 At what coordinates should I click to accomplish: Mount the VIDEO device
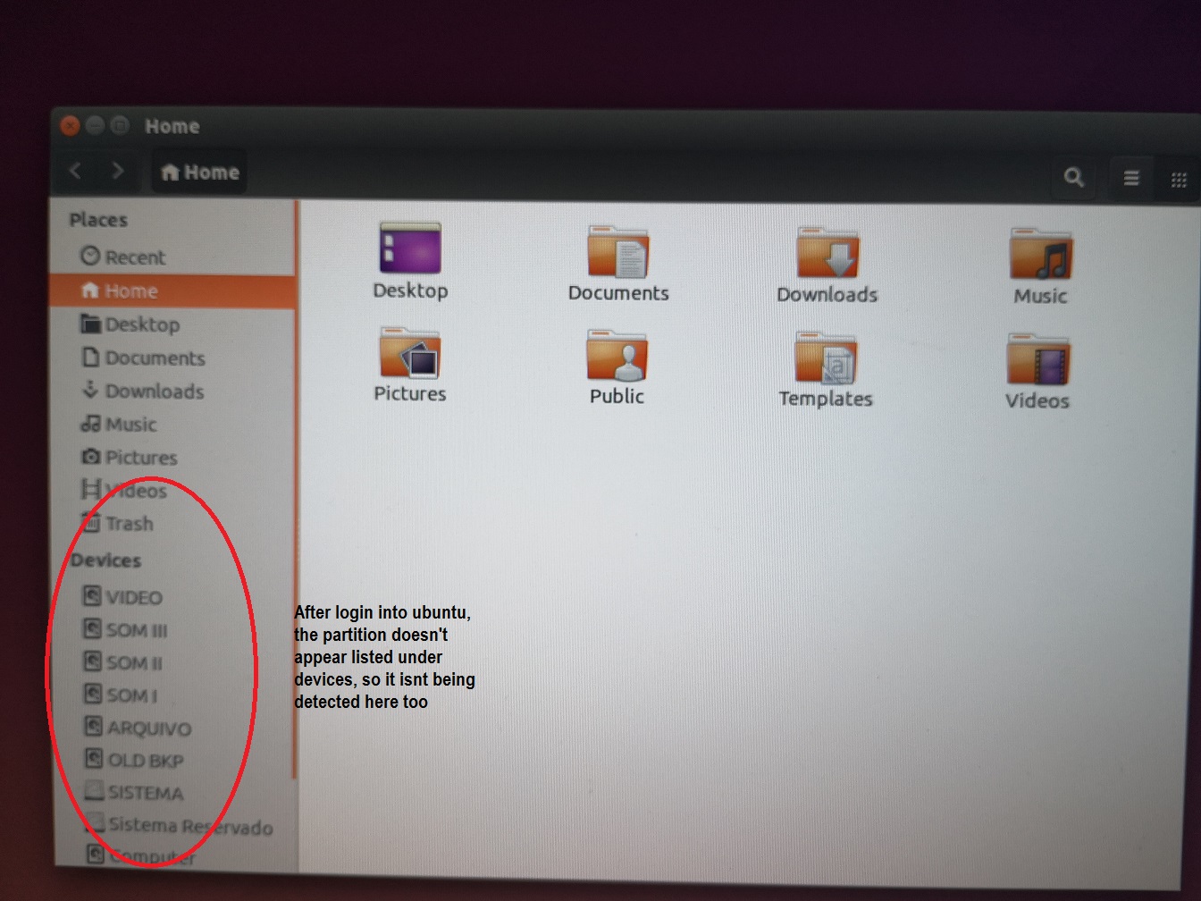pyautogui.click(x=172, y=597)
